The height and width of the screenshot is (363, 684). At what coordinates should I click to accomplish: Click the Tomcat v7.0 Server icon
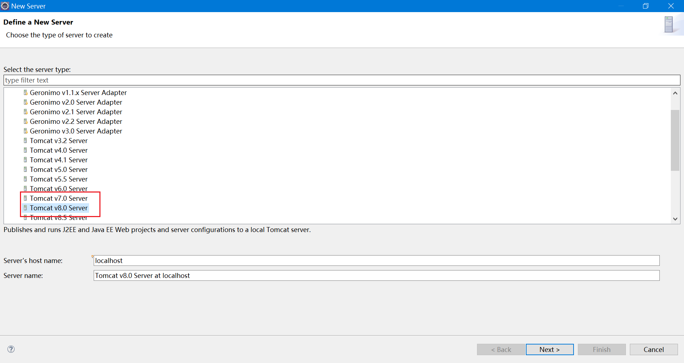coord(25,198)
